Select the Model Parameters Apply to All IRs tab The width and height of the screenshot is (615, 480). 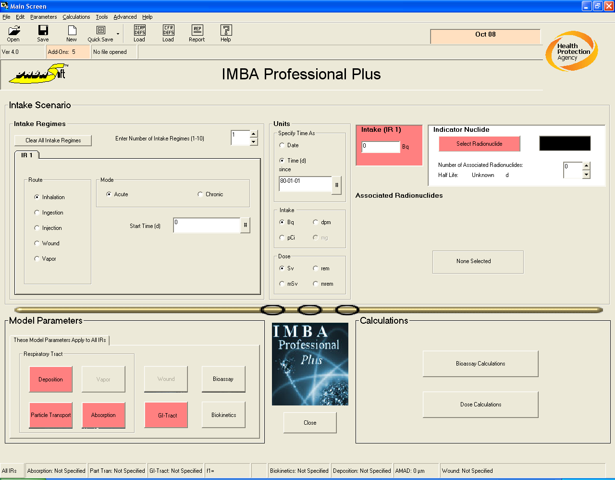pos(60,340)
